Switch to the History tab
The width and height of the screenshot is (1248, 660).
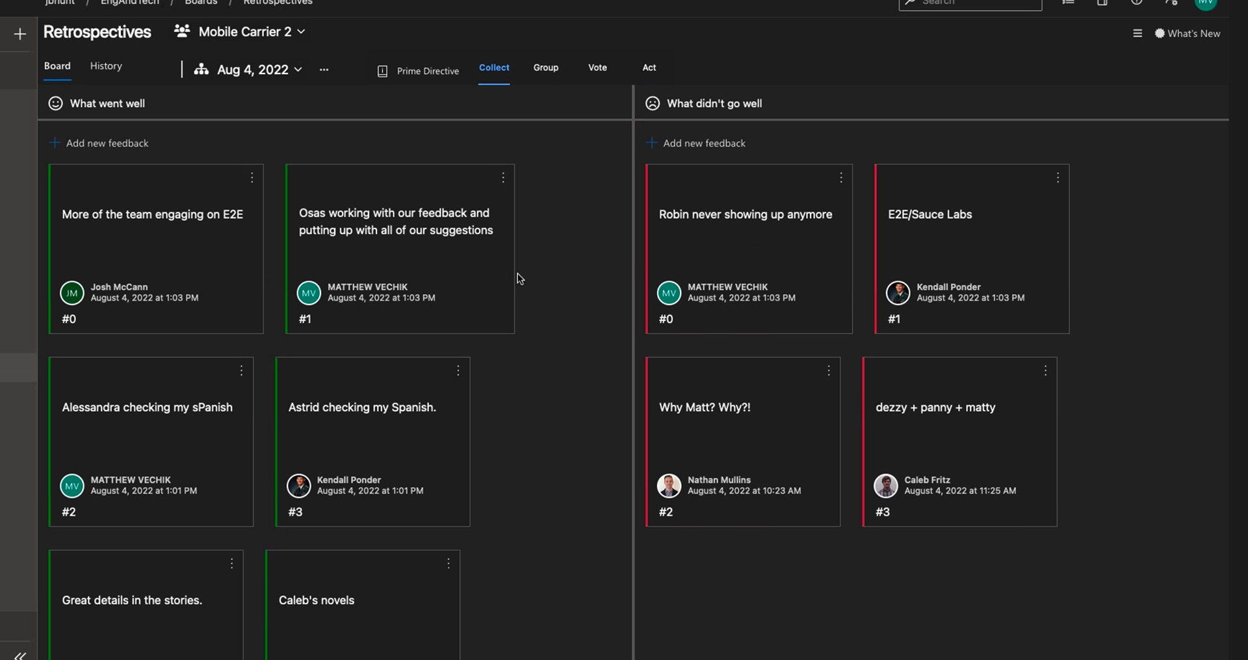pyautogui.click(x=106, y=66)
